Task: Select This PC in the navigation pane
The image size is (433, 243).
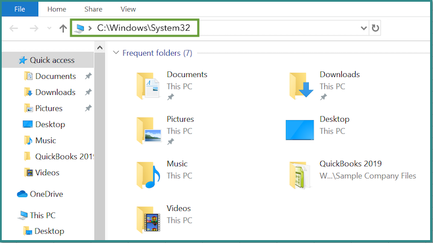Action: [42, 215]
